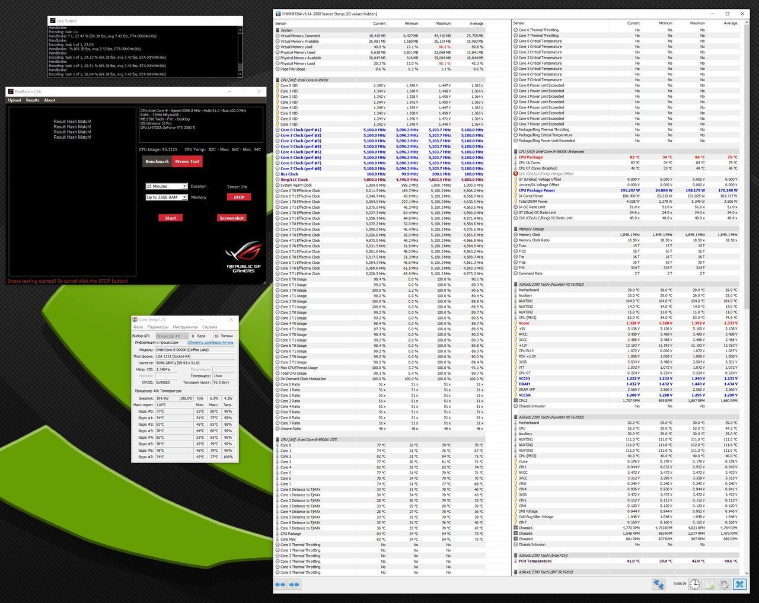Collapse the ASRock Z390 Taichi (Intel PCH) group
The width and height of the screenshot is (759, 603).
coord(515,556)
